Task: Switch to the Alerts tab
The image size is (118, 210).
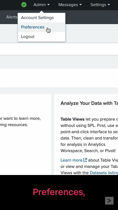Action: coord(12,17)
